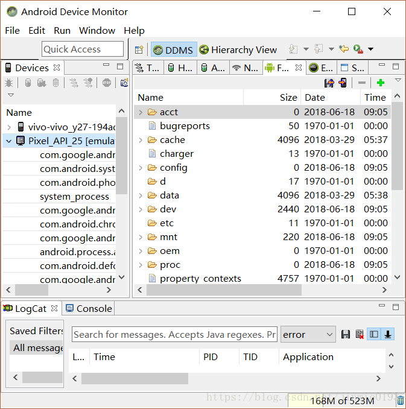Viewport: 406px width, 409px height.
Task: Select the system_process entry
Action: pyautogui.click(x=74, y=197)
